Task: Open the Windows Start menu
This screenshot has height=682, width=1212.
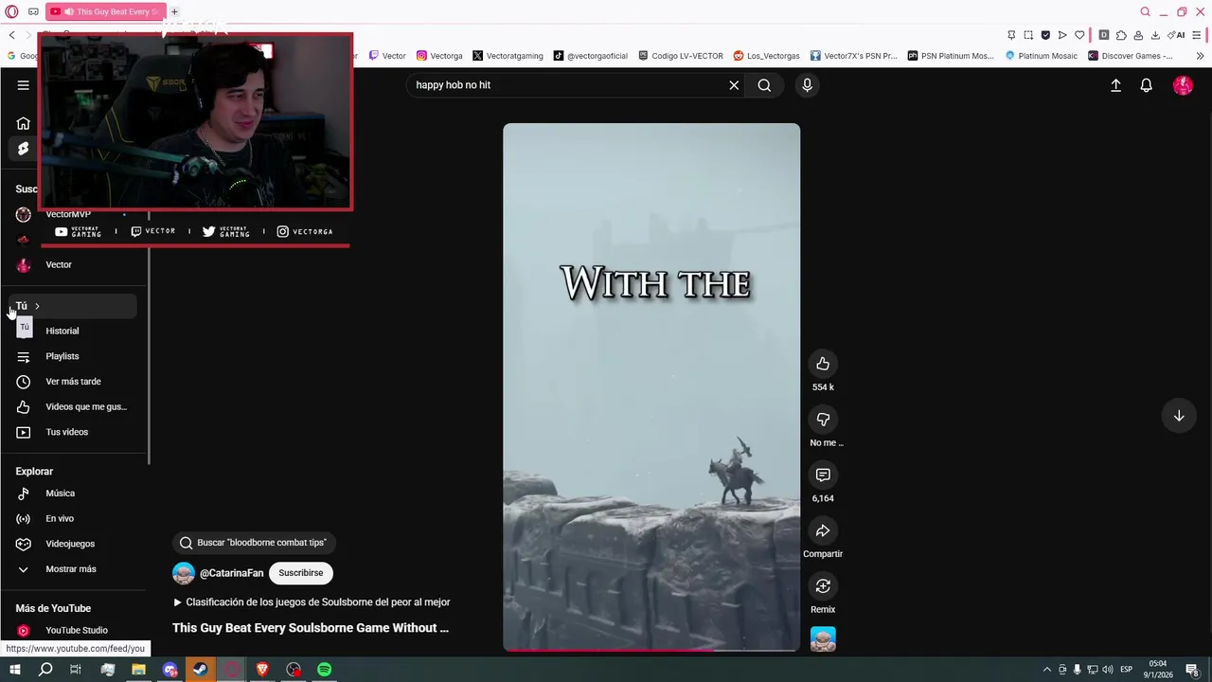Action: (x=14, y=670)
